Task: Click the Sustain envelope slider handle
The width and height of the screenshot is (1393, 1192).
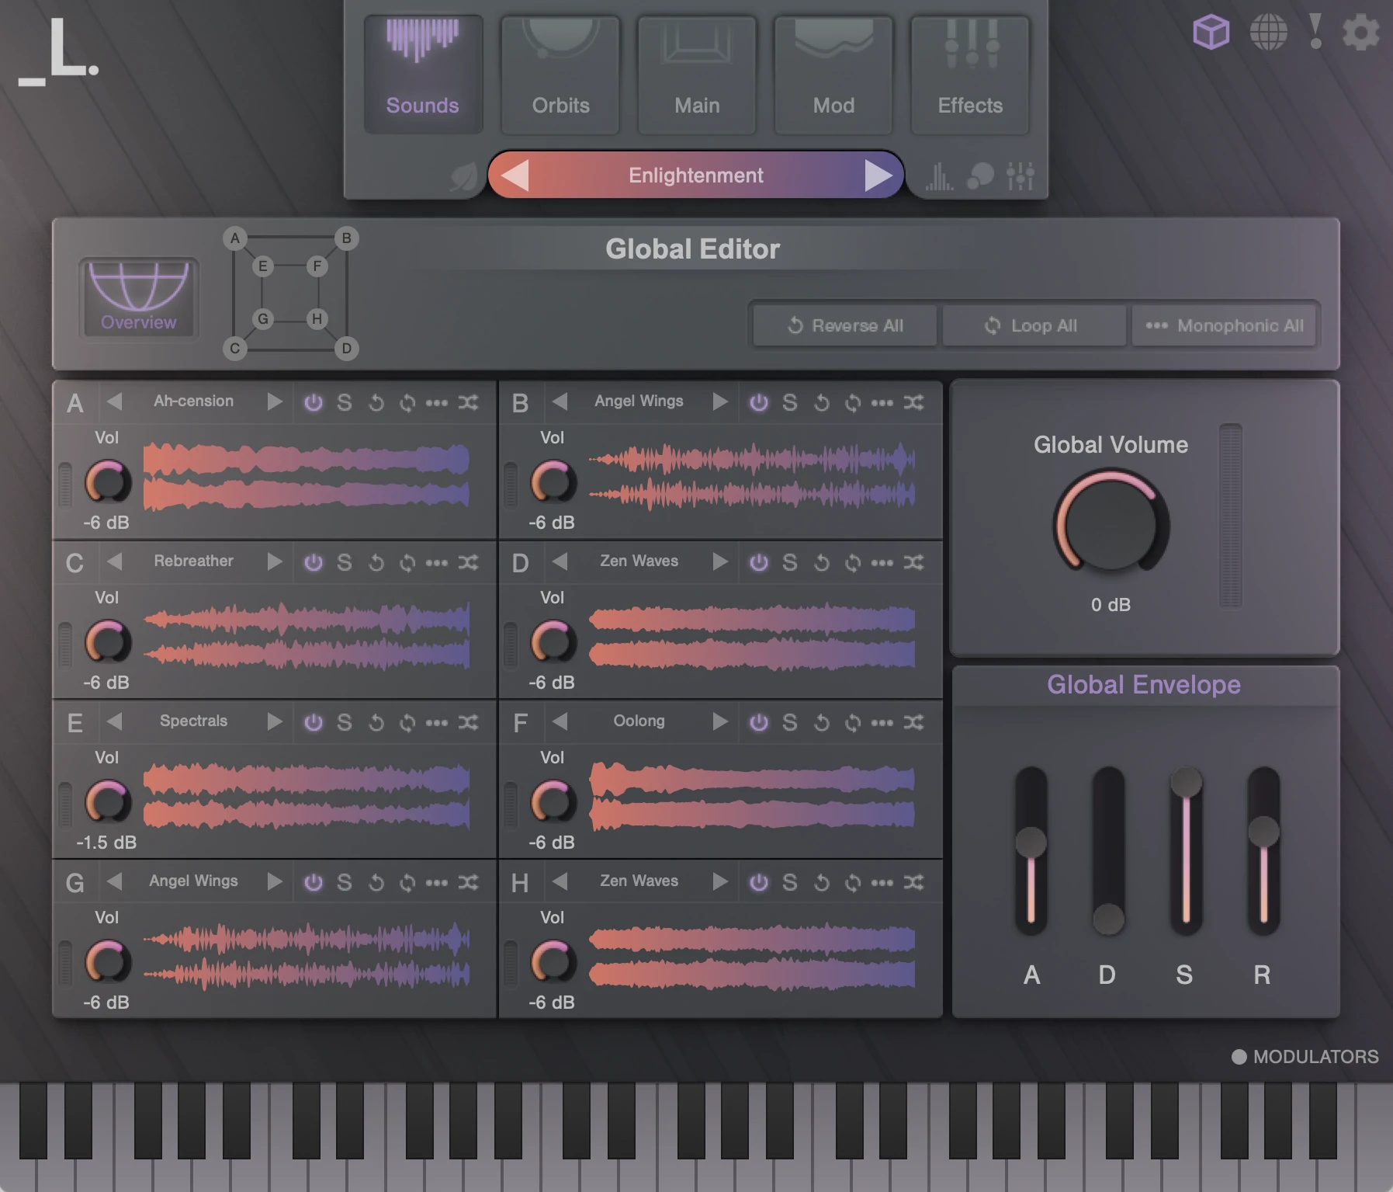Action: [1186, 781]
